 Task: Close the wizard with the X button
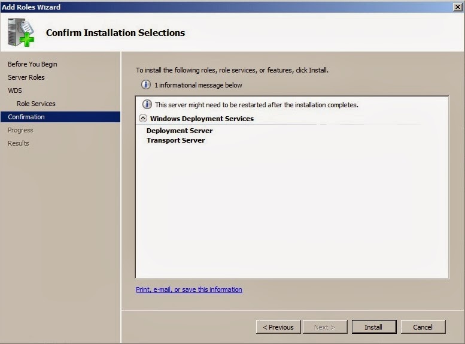click(458, 7)
